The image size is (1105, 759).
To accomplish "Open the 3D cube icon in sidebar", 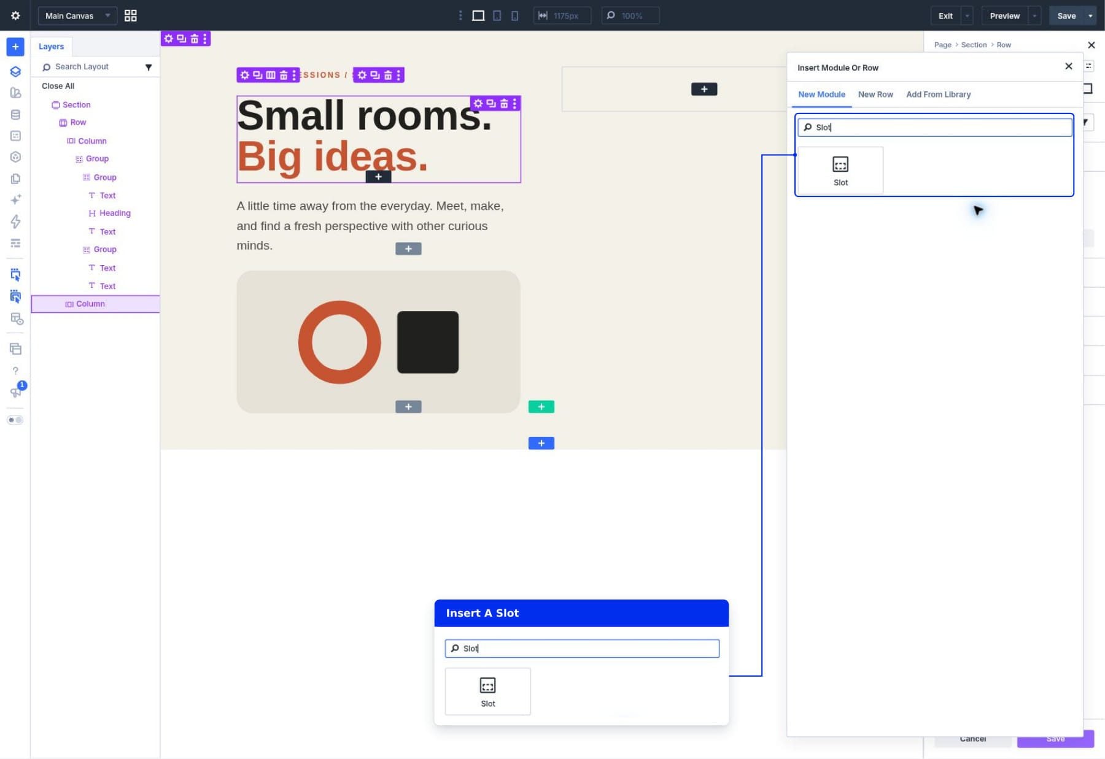I will pyautogui.click(x=15, y=157).
